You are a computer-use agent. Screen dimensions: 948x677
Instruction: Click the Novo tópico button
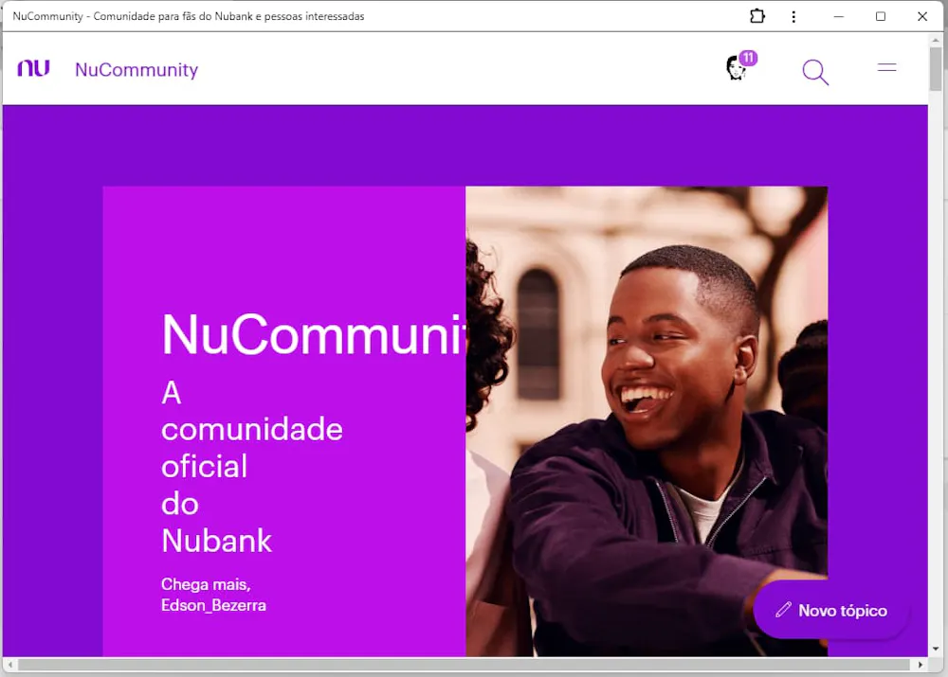coord(831,610)
